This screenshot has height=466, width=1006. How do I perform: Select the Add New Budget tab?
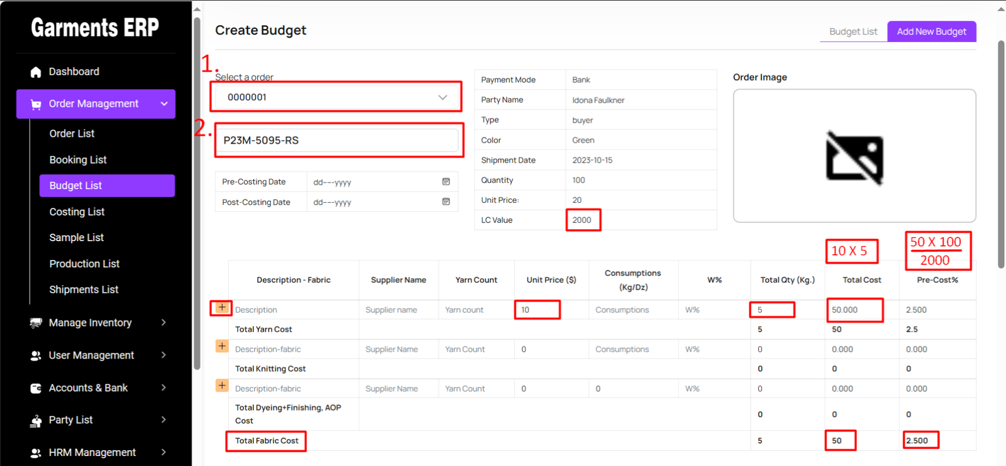point(931,31)
